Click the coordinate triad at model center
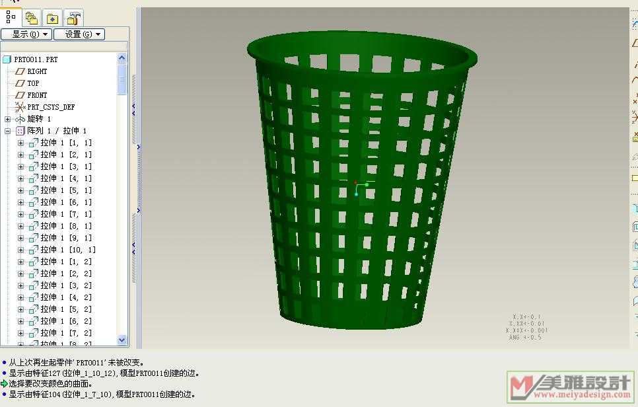Screen dimensions: 638x407 pyautogui.click(x=361, y=188)
